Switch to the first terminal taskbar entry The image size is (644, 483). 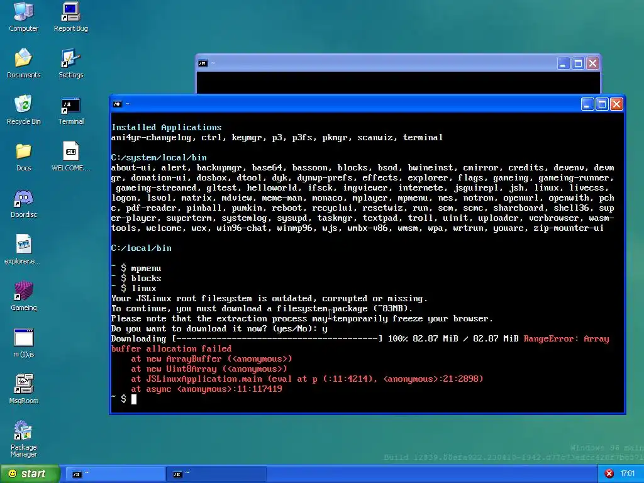114,474
